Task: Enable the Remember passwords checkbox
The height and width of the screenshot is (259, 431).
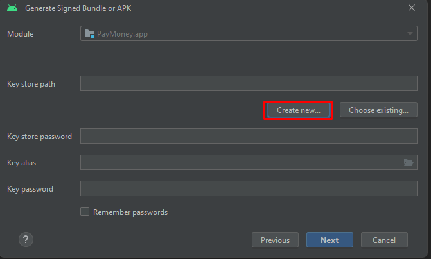Action: [85, 212]
